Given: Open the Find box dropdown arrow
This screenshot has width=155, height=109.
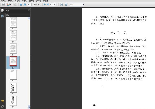Looking at the screenshot, I should 84,4.
